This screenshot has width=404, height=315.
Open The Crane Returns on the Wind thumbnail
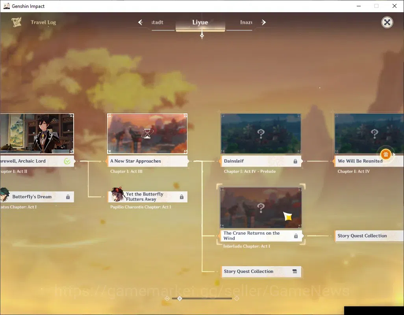261,208
